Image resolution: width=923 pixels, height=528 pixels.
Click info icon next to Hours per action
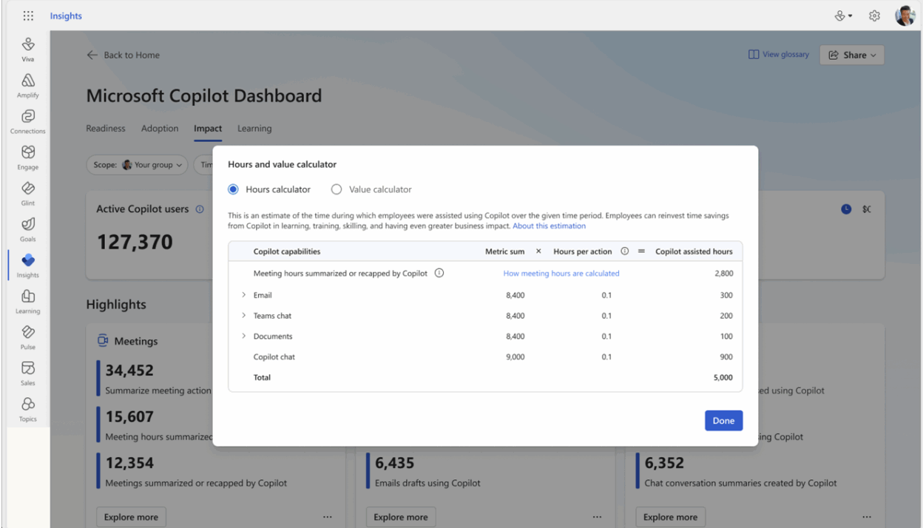point(625,251)
